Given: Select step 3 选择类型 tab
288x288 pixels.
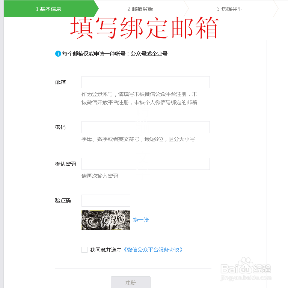Looking at the screenshot, I should click(x=230, y=9).
